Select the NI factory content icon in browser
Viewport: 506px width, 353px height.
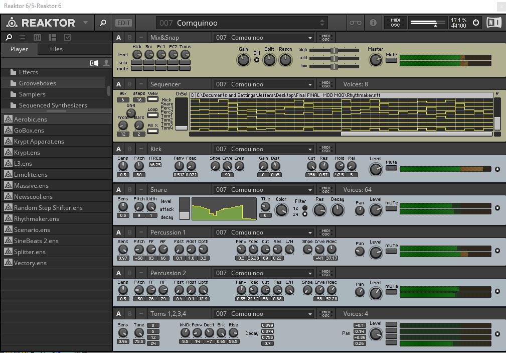(94, 63)
